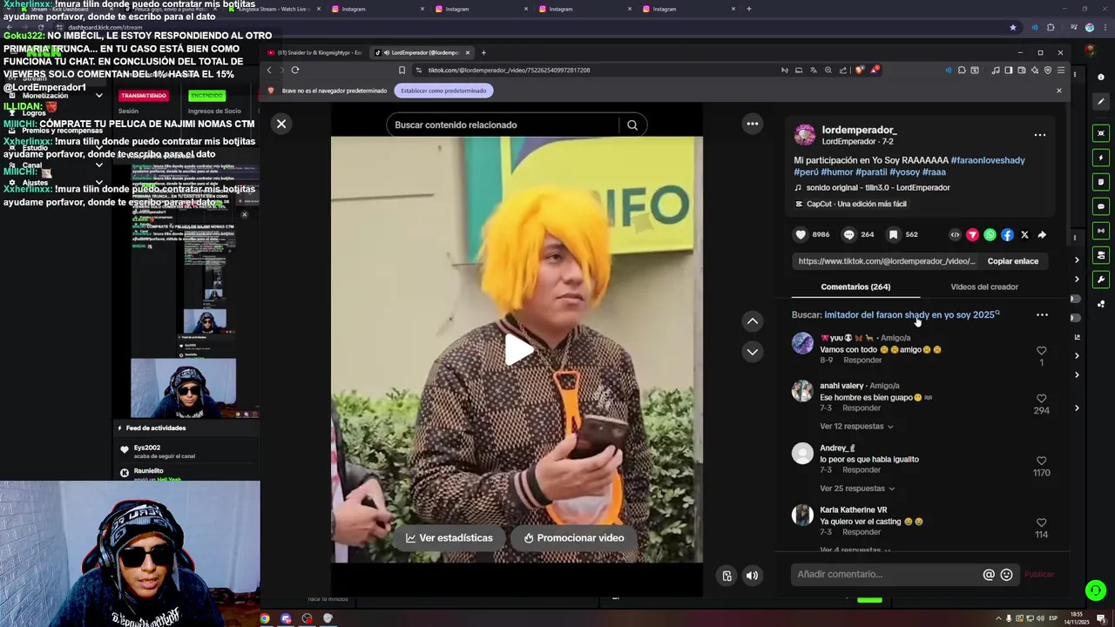Viewport: 1115px width, 627px height.
Task: Click Promocionar video button
Action: pos(574,538)
